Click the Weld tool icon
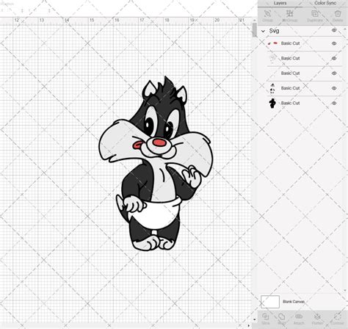The image size is (348, 329). [282, 317]
